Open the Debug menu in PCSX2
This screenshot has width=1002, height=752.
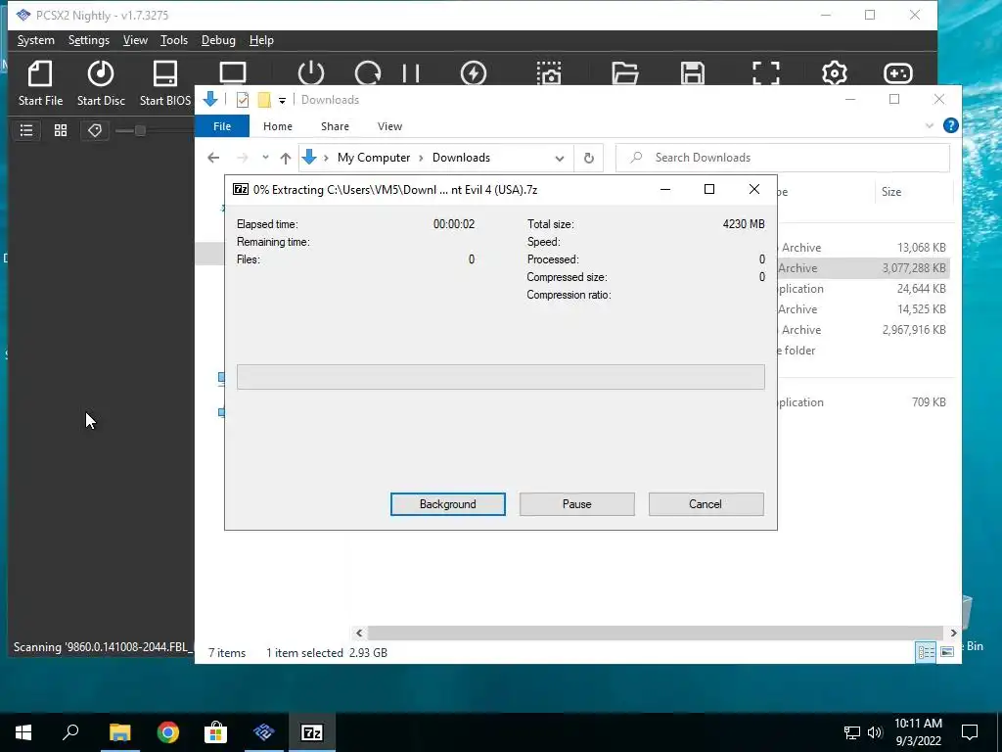[x=218, y=40]
